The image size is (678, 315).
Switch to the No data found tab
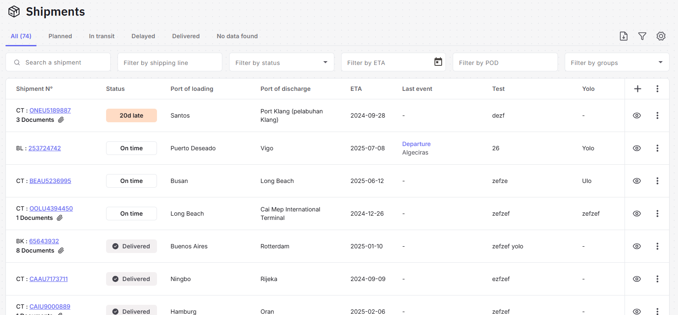pos(237,36)
